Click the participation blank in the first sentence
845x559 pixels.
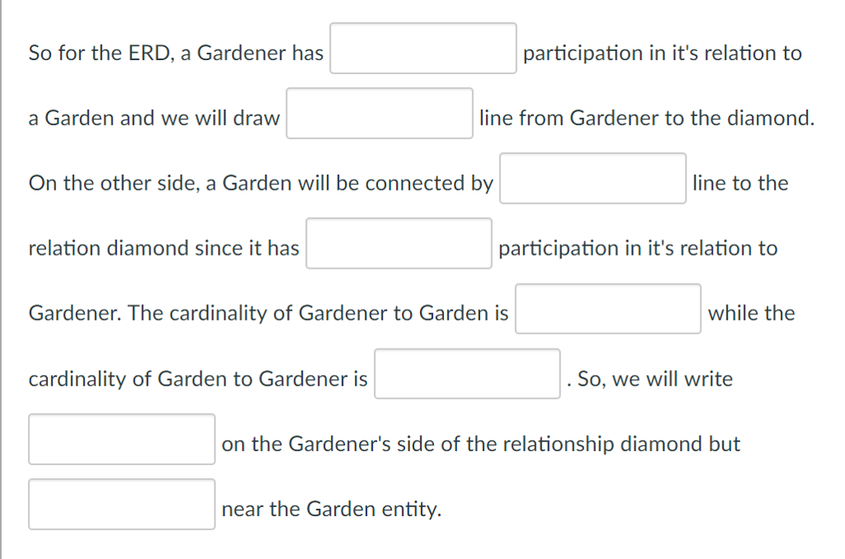pyautogui.click(x=422, y=48)
